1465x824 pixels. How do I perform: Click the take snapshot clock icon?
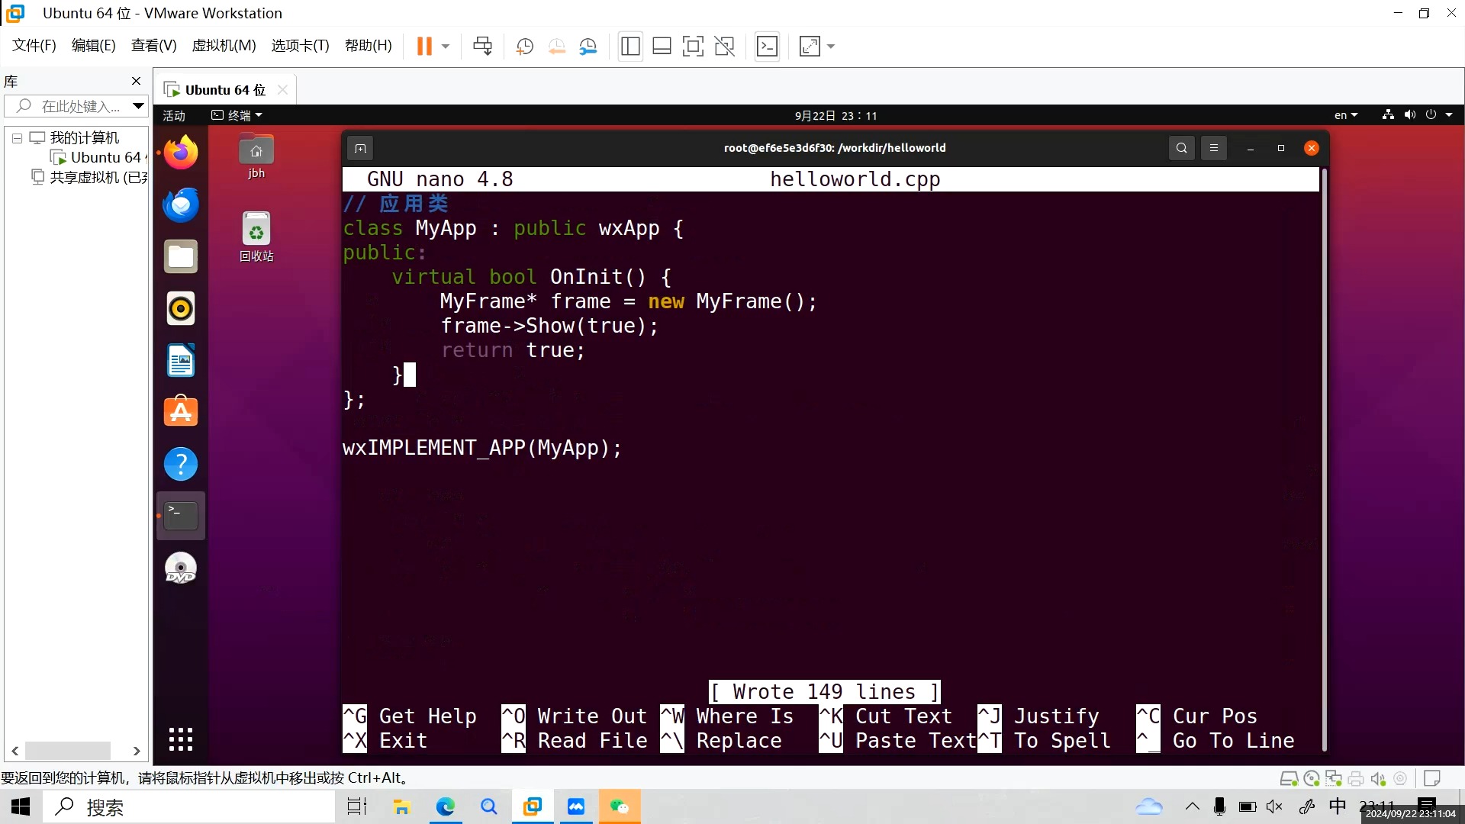(524, 47)
